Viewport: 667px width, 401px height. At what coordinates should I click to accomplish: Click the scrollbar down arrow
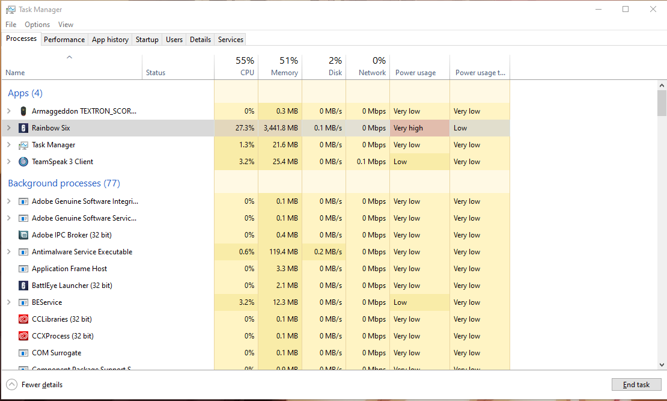pyautogui.click(x=662, y=364)
